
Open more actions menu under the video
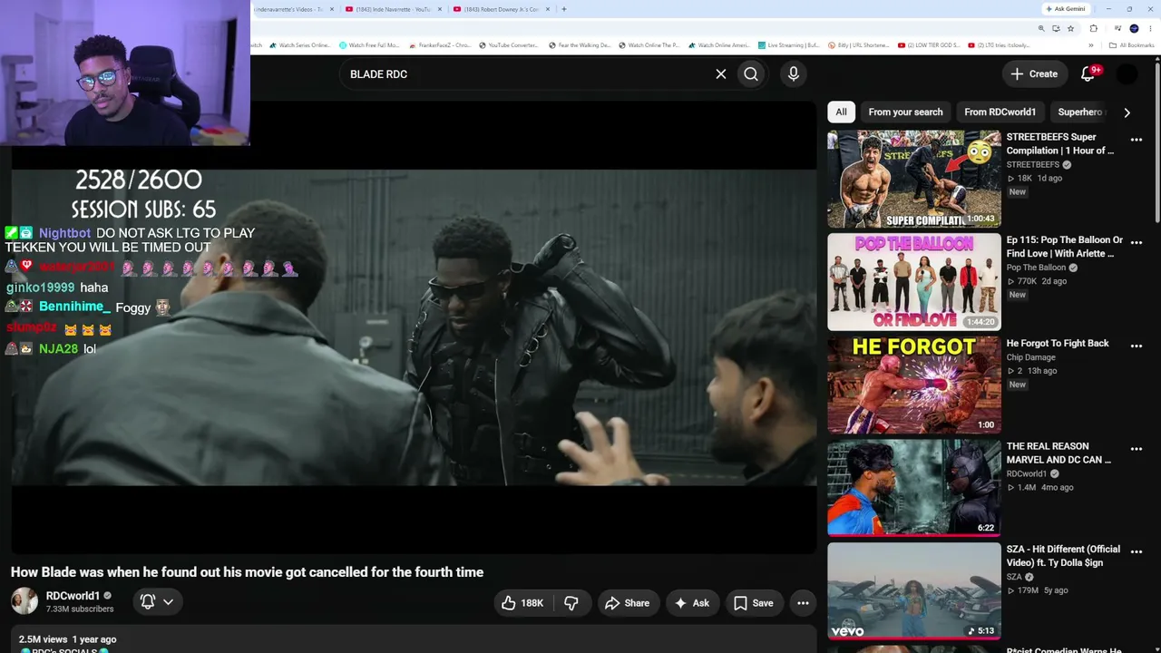pos(803,603)
